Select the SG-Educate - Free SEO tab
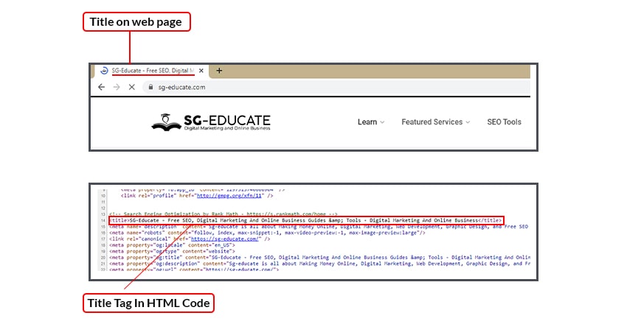 point(153,71)
